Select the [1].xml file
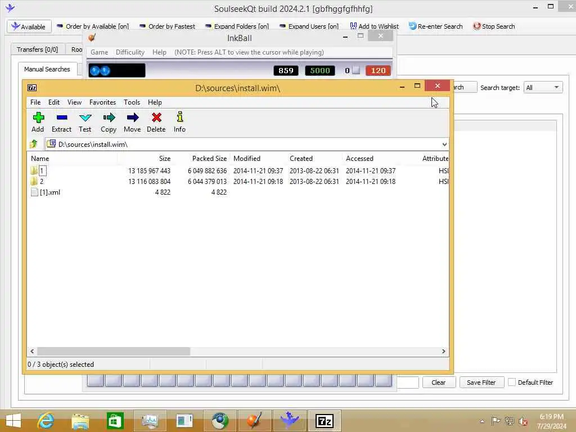 (46, 192)
